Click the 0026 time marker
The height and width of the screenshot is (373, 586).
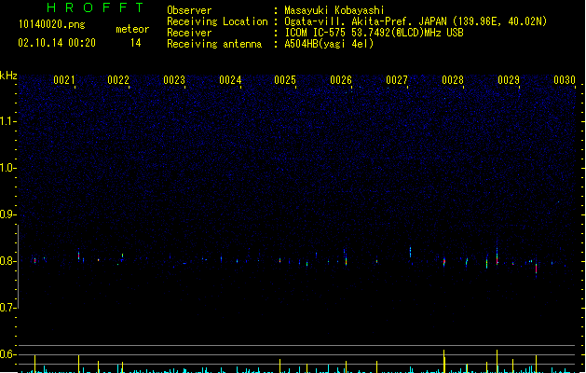tap(341, 80)
